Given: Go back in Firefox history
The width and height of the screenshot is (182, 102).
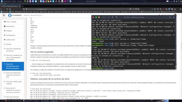Looking at the screenshot, I should click(x=1, y=9).
